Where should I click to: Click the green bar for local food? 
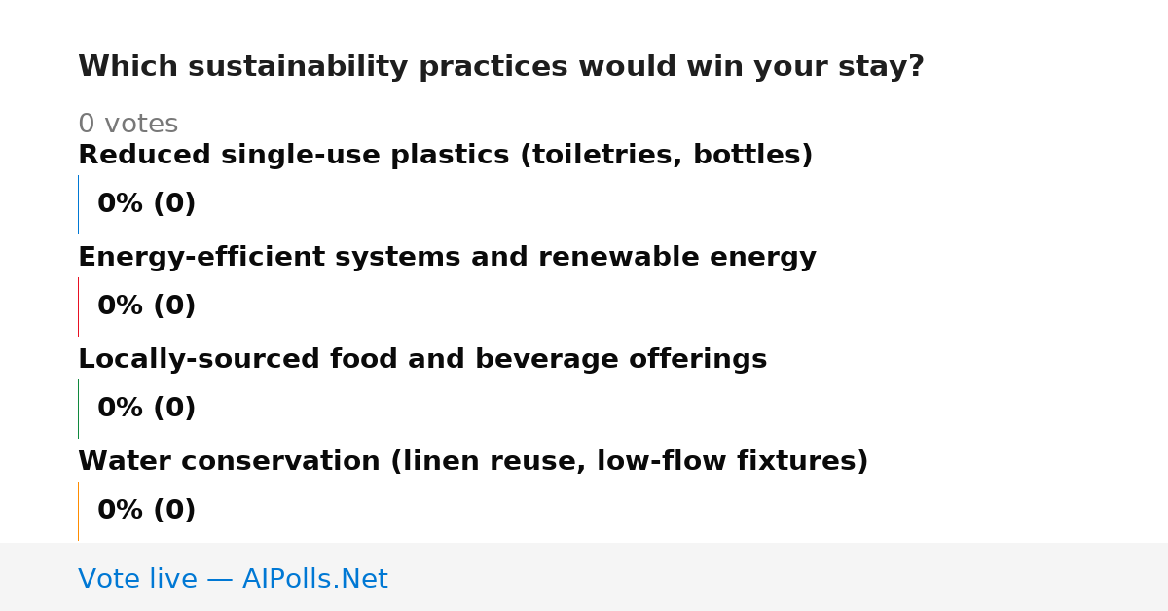pos(78,409)
